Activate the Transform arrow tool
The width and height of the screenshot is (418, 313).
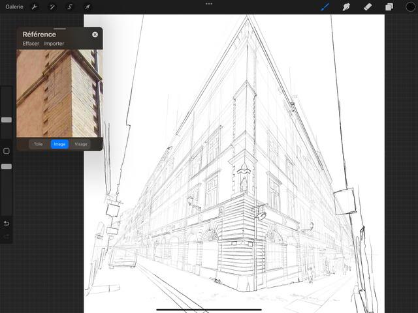coord(88,7)
